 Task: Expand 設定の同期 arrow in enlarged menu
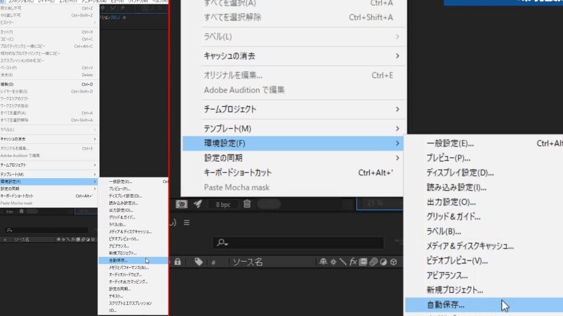pos(397,157)
